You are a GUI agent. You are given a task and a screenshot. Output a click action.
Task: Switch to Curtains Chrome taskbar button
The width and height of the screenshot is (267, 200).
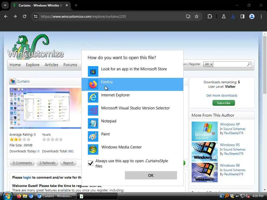coord(56,196)
